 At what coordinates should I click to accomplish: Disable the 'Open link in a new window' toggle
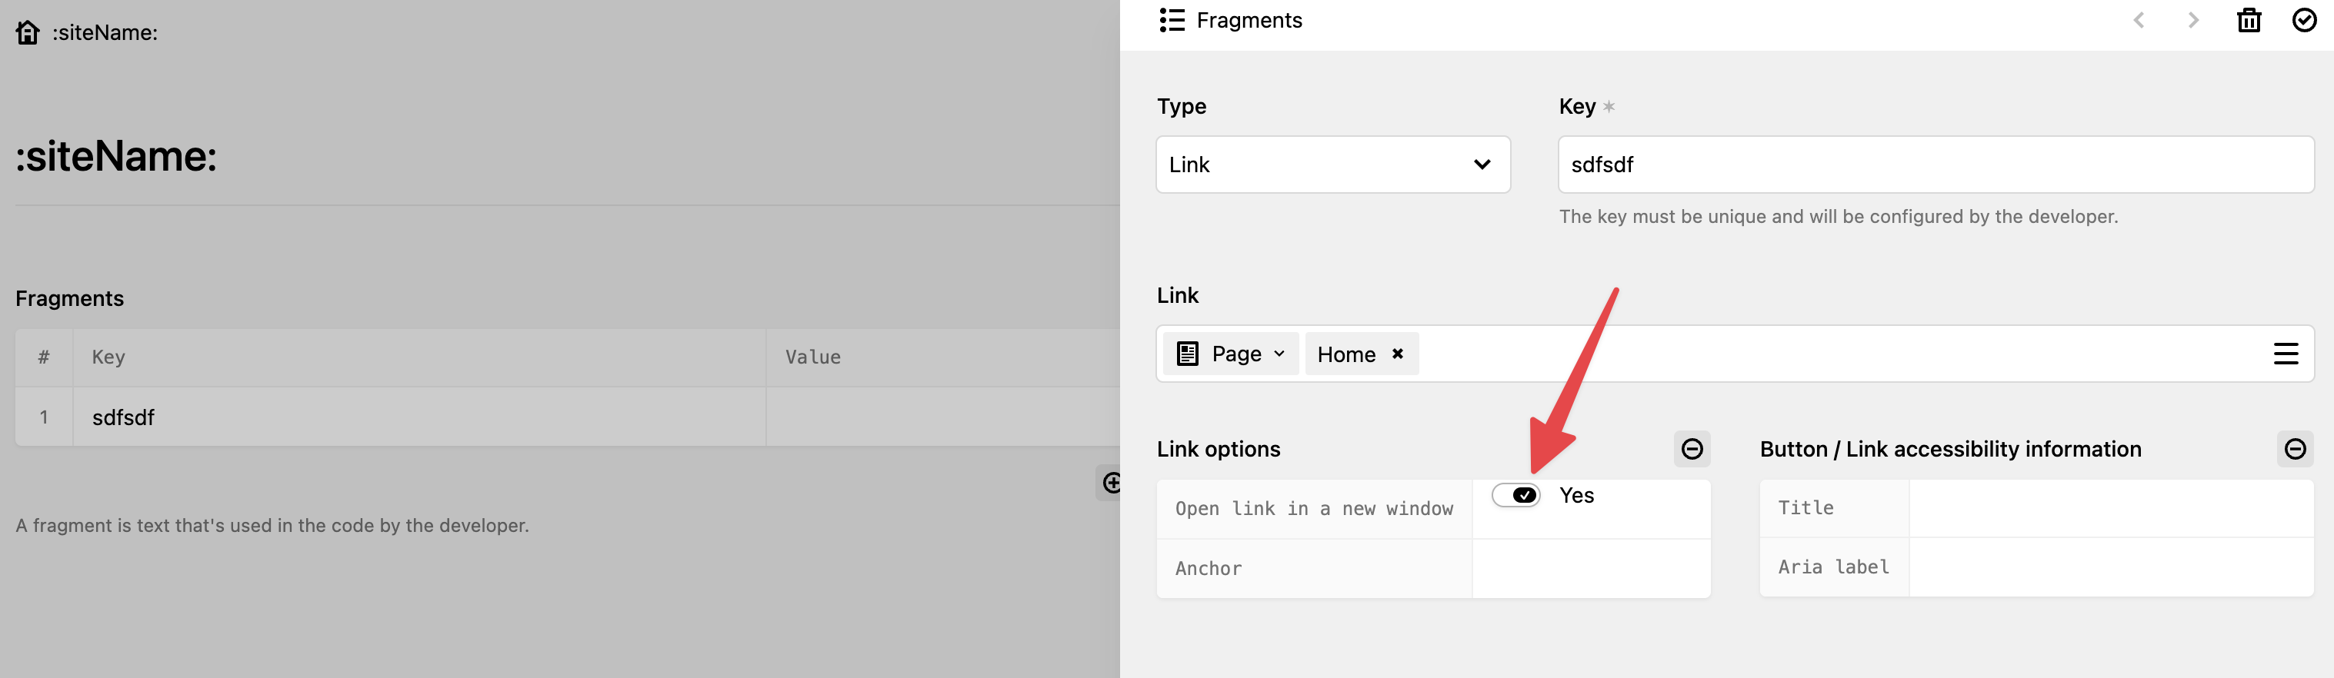tap(1515, 495)
